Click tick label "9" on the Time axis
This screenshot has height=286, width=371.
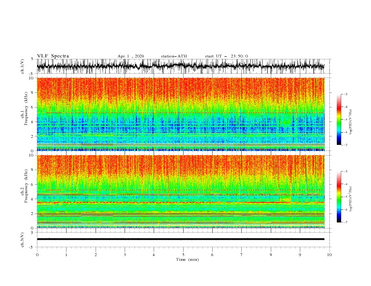(300, 255)
